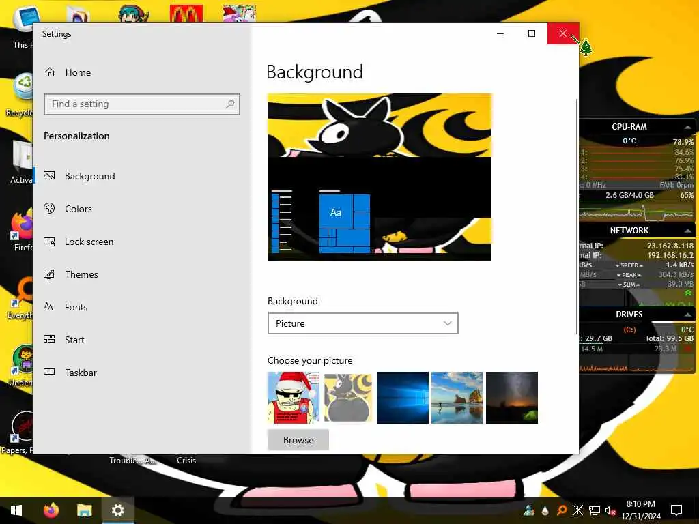Image resolution: width=699 pixels, height=524 pixels.
Task: Click the search magnifier in Find a setting
Action: [x=230, y=104]
